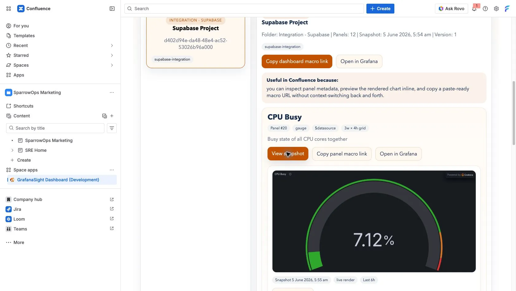This screenshot has width=516, height=291.
Task: Click the page vertical scrollbar
Action: coord(514,113)
